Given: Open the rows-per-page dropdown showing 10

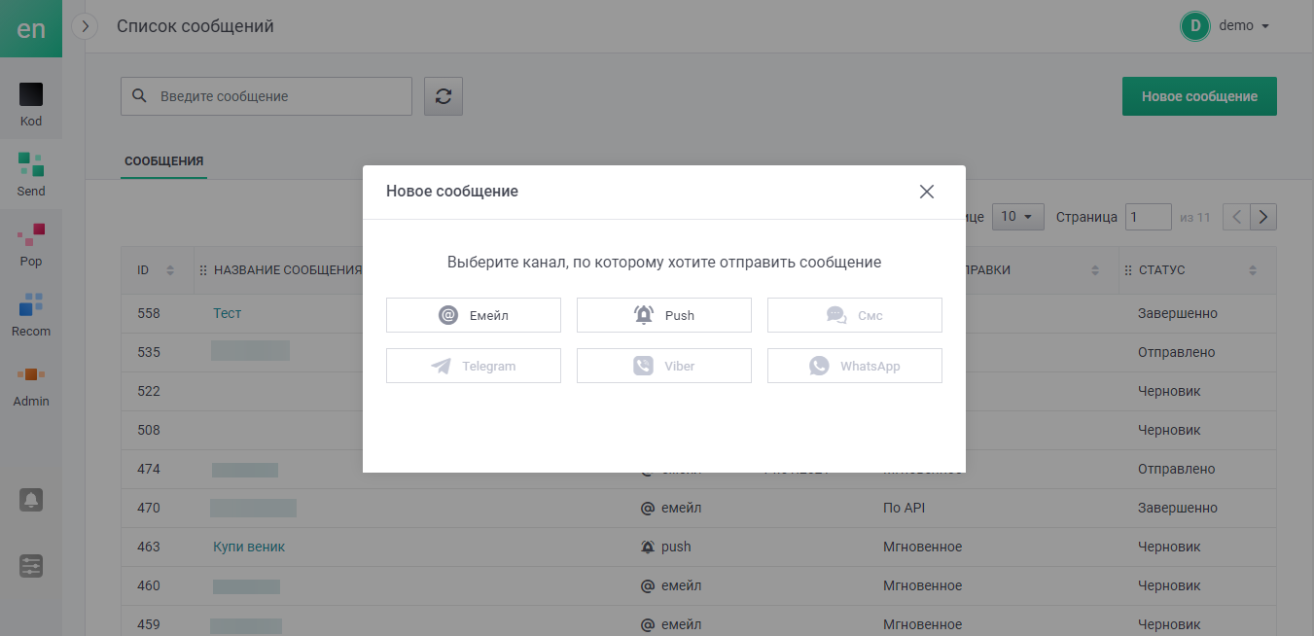Looking at the screenshot, I should coord(1017,217).
